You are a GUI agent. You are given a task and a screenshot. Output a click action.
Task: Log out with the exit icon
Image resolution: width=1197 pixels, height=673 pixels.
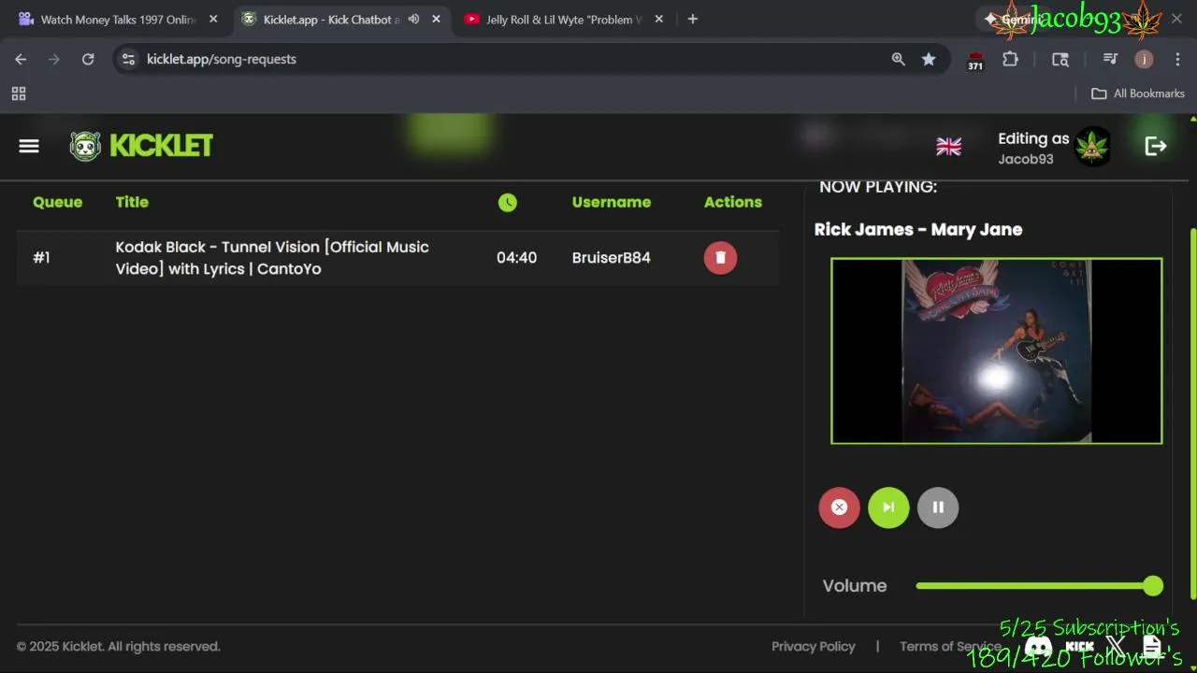coord(1156,146)
